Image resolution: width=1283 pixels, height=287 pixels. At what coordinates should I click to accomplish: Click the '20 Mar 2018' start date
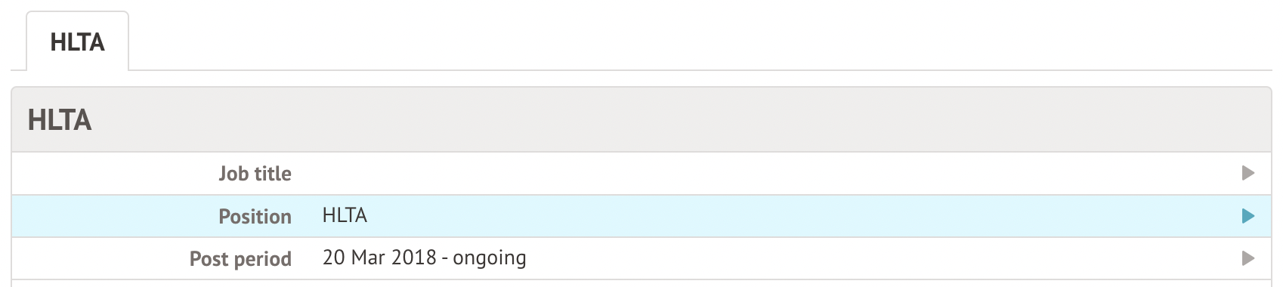pos(379,258)
